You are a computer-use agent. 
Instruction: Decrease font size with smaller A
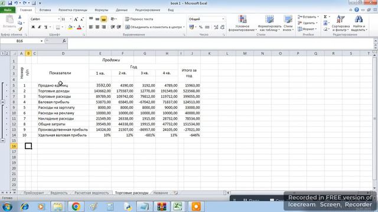pos(82,19)
